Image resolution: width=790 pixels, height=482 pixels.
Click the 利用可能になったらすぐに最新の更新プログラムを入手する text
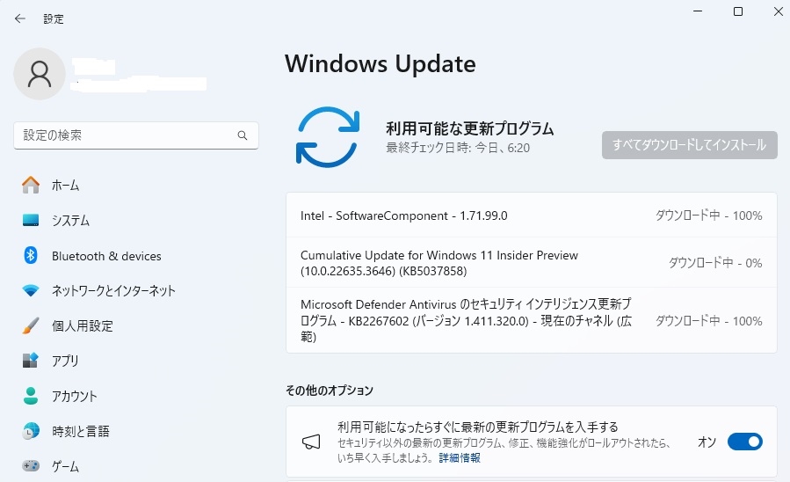tap(478, 427)
